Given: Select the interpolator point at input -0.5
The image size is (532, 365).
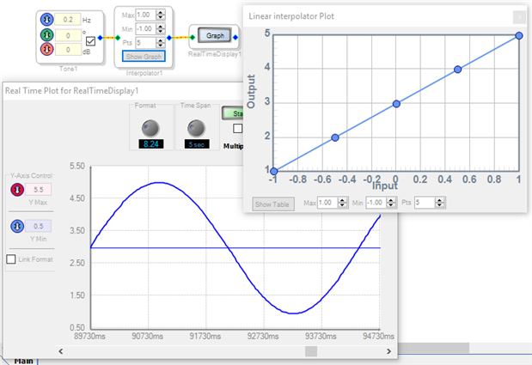Looking at the screenshot, I should [335, 137].
